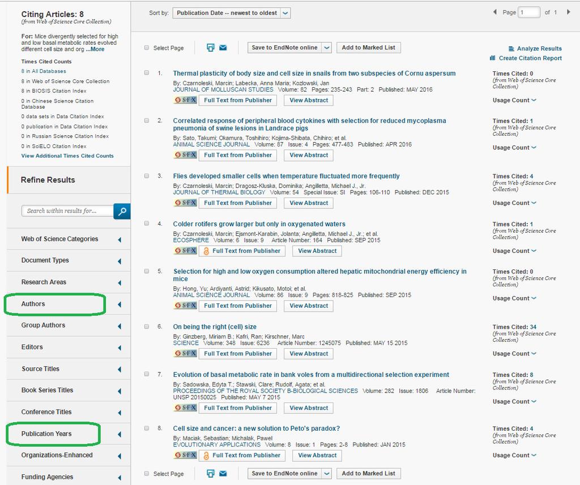Screen dimensions: 580x485
Task: Click the bottom email envelope icon
Action: pos(223,474)
